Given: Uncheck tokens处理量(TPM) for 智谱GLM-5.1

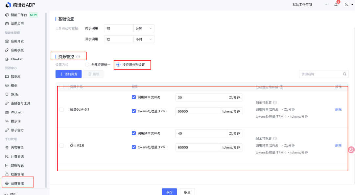Looking at the screenshot, I should coord(134,111).
